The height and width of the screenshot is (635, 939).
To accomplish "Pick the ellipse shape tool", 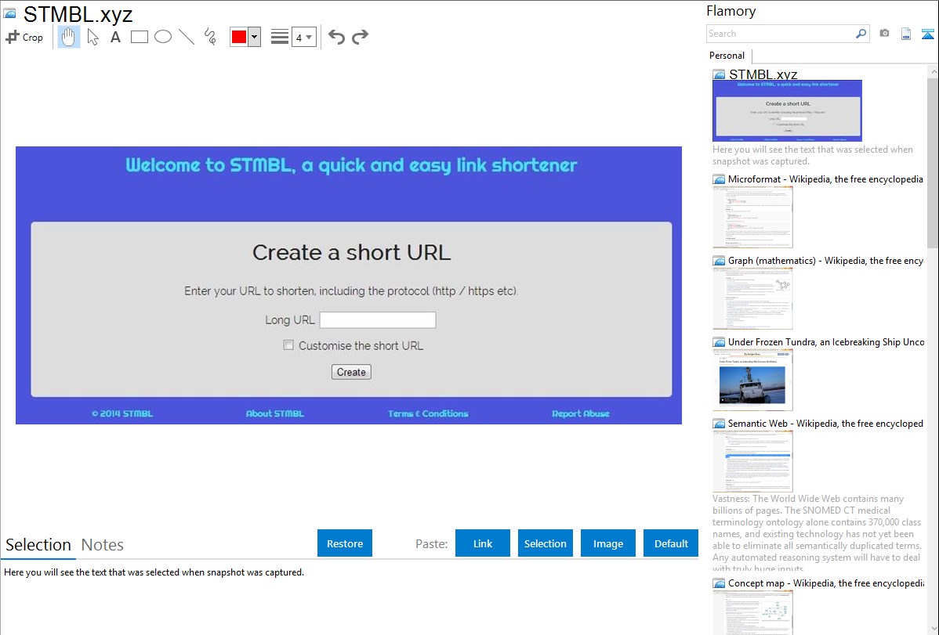I will point(163,37).
